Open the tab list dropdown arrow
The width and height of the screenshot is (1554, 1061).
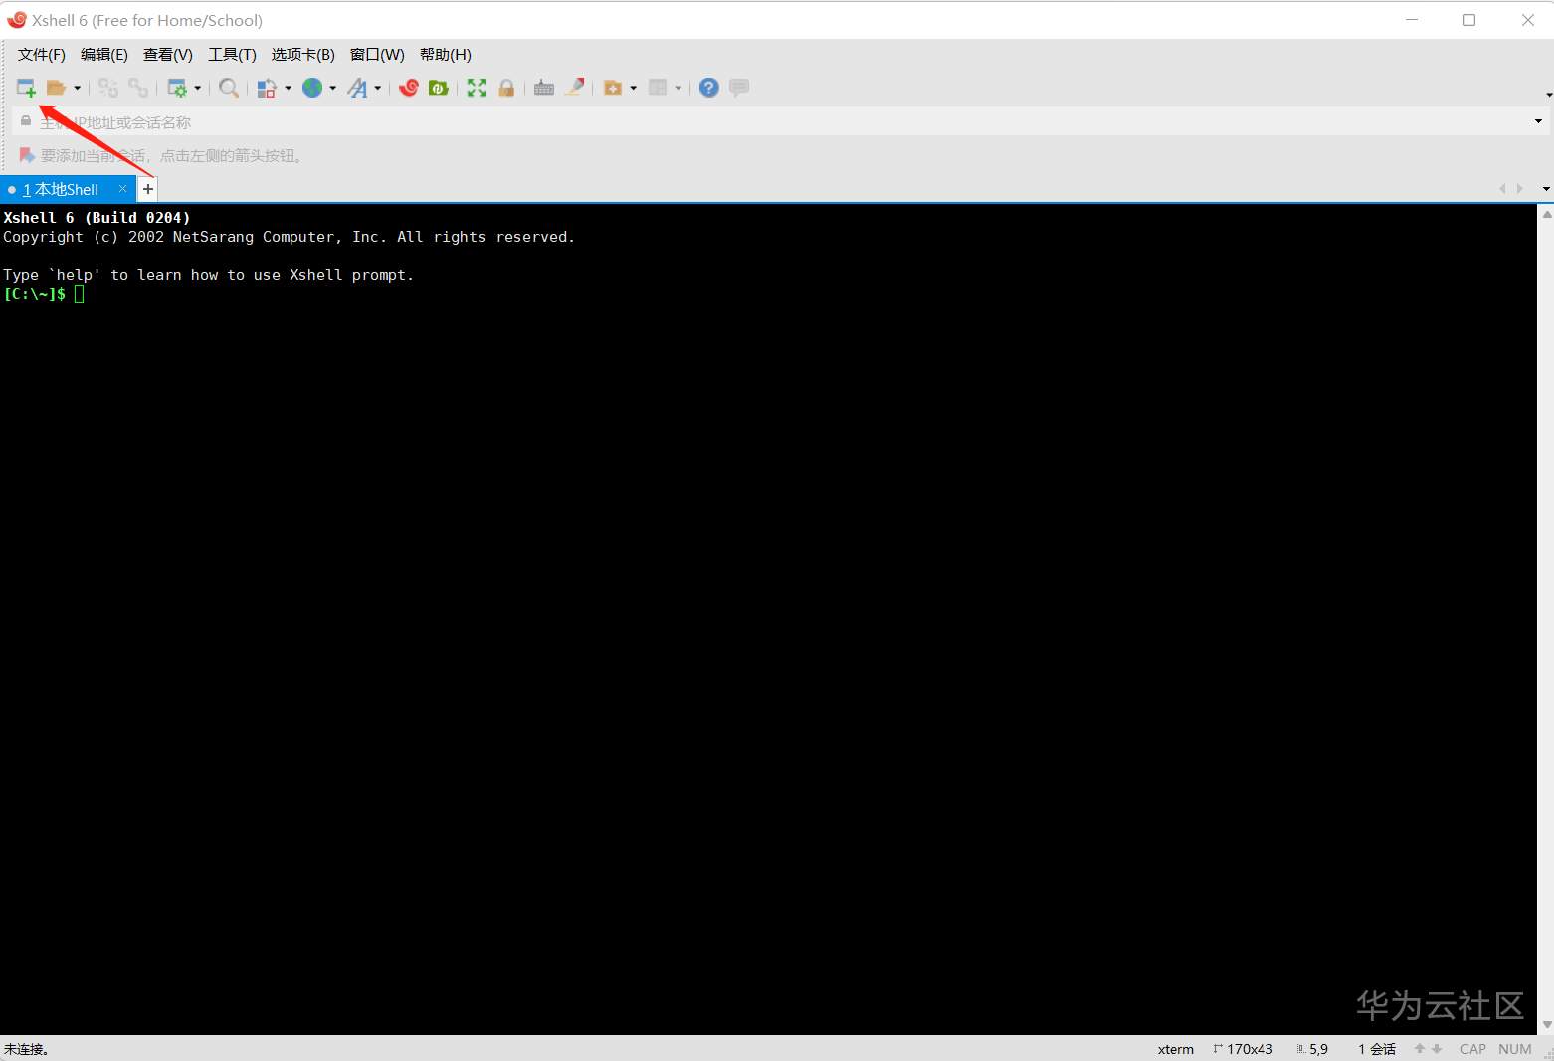(x=1545, y=189)
